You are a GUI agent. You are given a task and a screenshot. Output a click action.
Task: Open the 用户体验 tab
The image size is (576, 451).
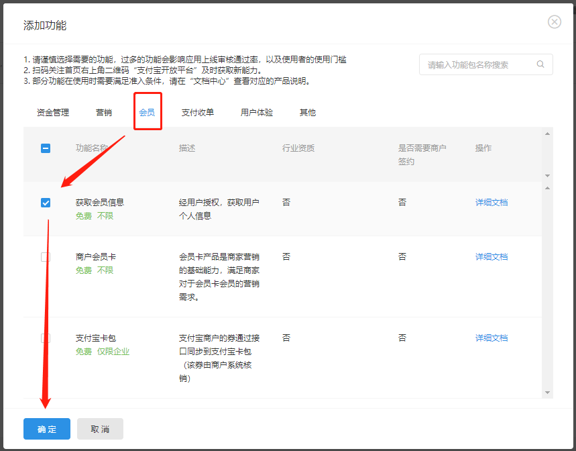coord(257,112)
